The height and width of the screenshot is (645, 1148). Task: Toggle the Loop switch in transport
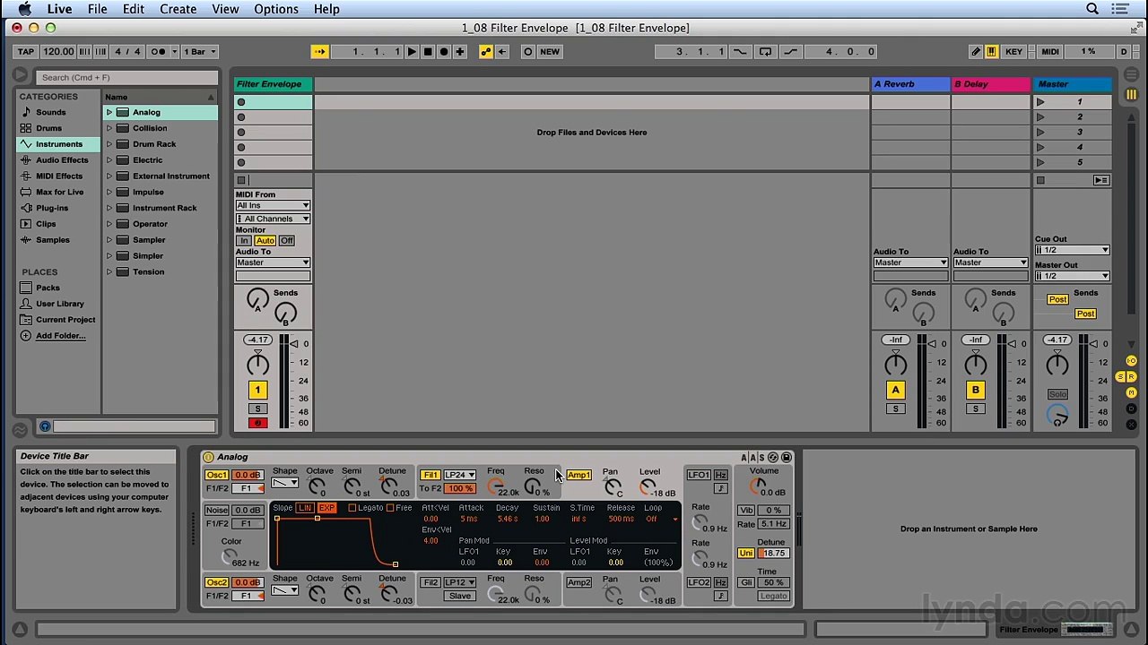(x=765, y=52)
